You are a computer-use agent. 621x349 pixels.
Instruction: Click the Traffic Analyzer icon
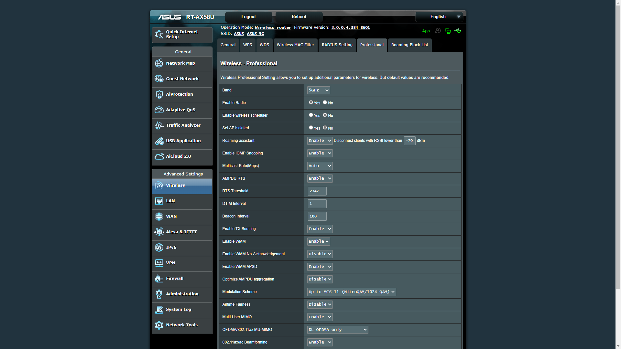(159, 125)
